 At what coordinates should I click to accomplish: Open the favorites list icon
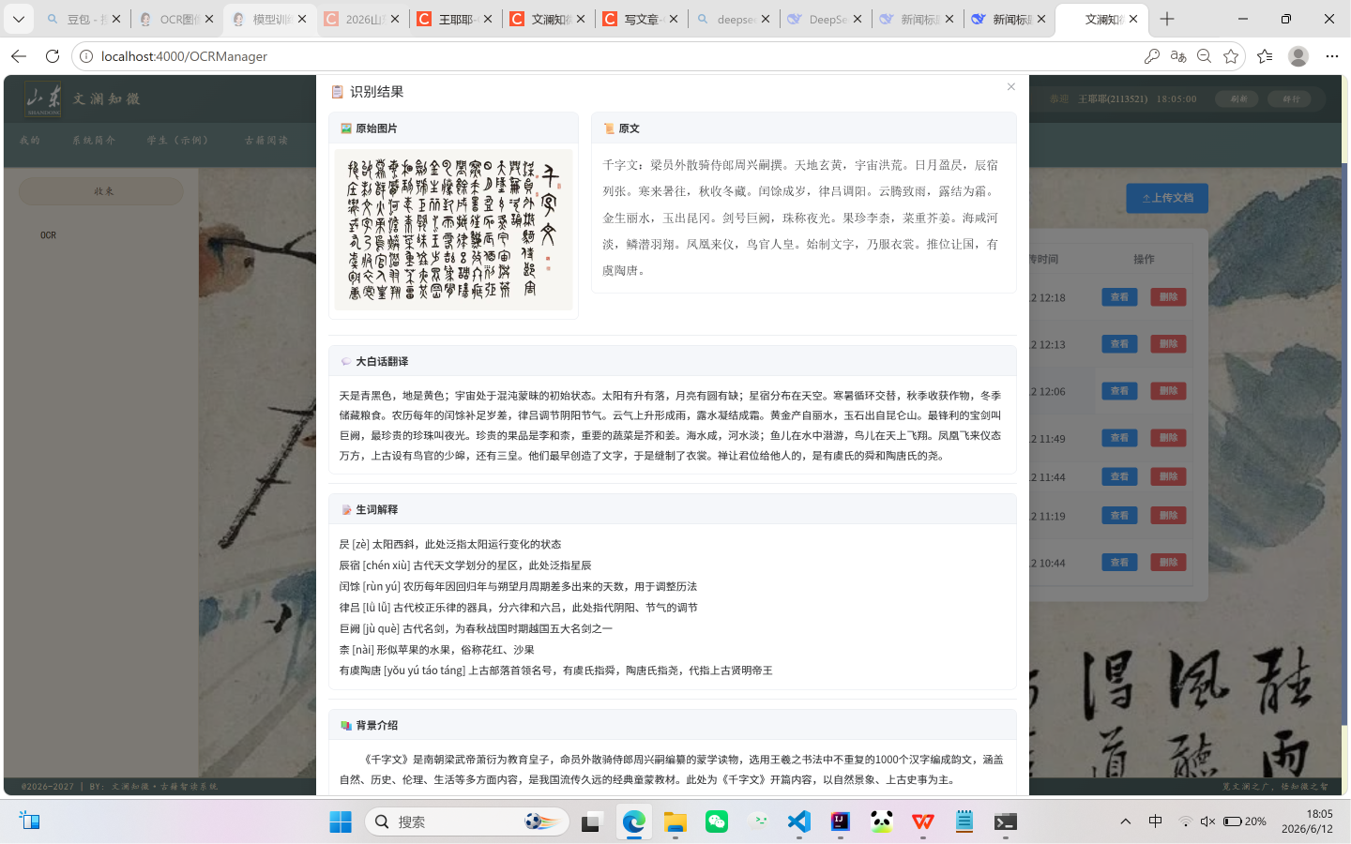(1265, 56)
